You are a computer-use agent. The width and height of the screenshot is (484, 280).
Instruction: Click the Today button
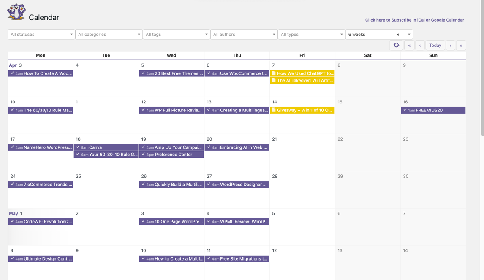435,45
